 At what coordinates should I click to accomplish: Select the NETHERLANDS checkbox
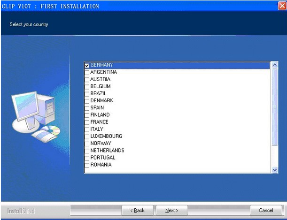(x=87, y=151)
